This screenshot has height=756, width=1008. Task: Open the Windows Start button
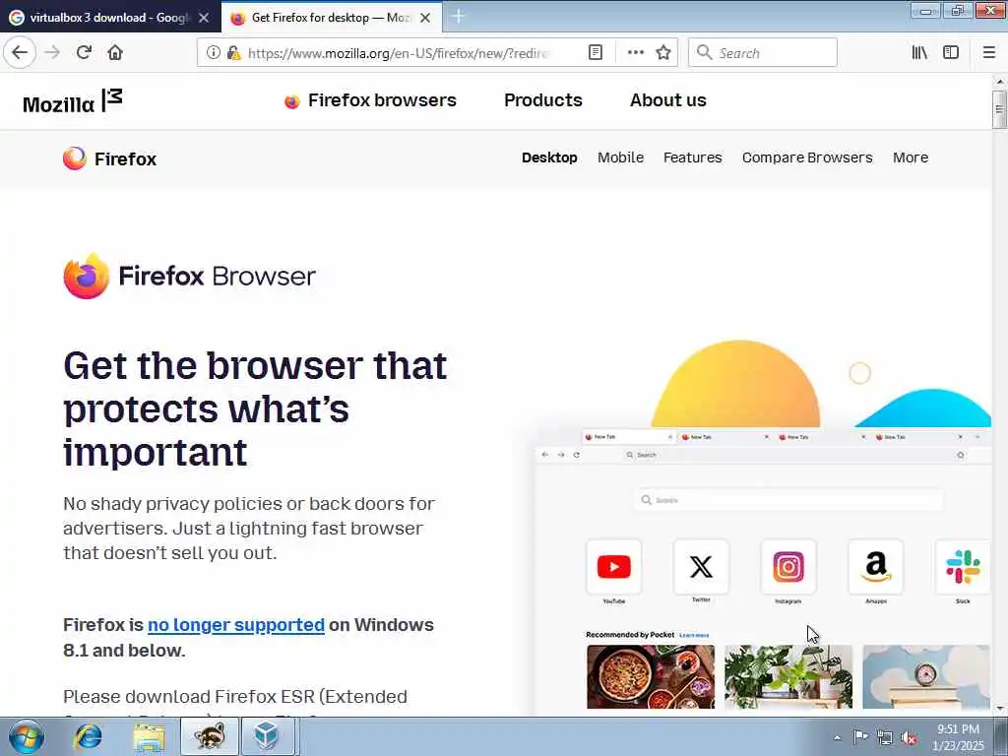27,736
